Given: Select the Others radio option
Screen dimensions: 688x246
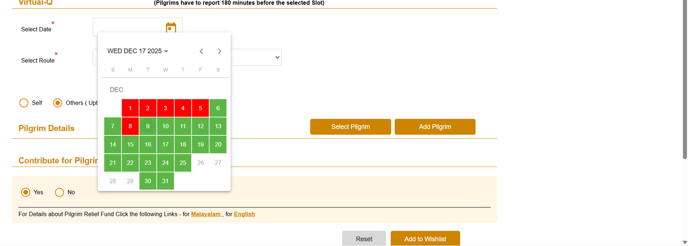Looking at the screenshot, I should 58,103.
